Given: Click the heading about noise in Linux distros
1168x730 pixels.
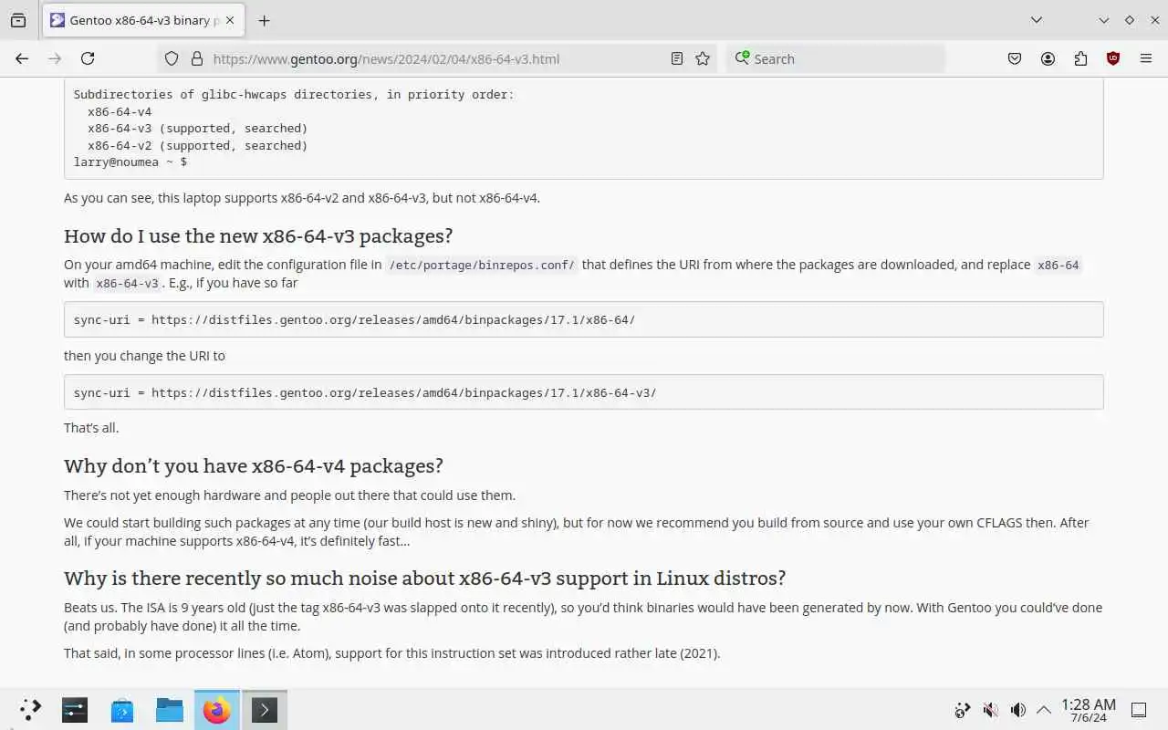Looking at the screenshot, I should 425,579.
